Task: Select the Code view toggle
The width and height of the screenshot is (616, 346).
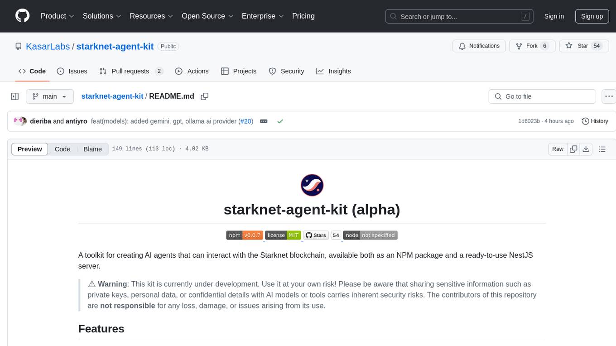Action: click(63, 149)
